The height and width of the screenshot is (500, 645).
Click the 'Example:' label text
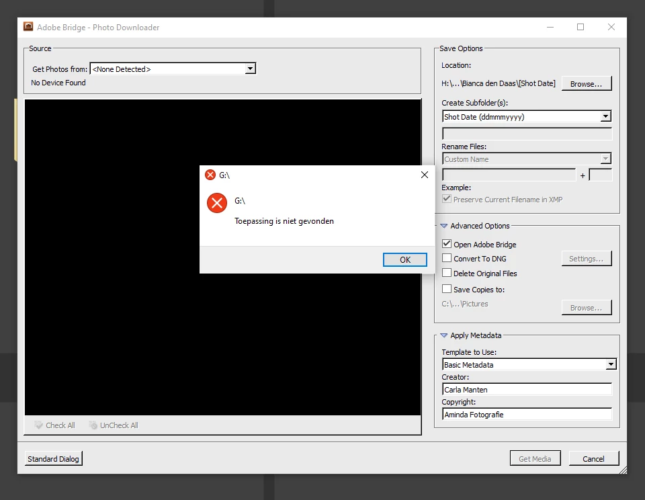click(x=456, y=187)
